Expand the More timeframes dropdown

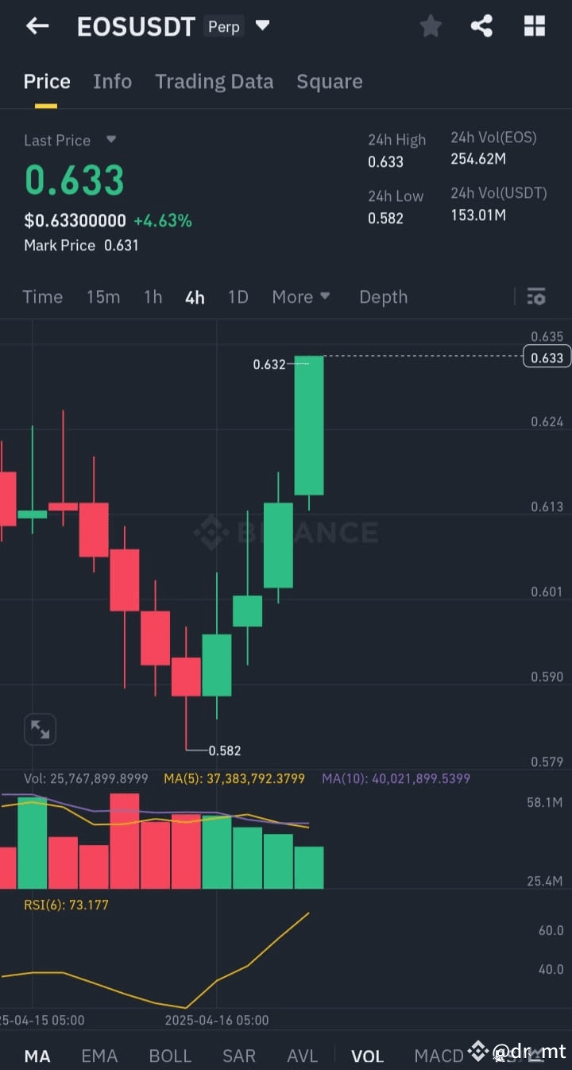click(301, 297)
